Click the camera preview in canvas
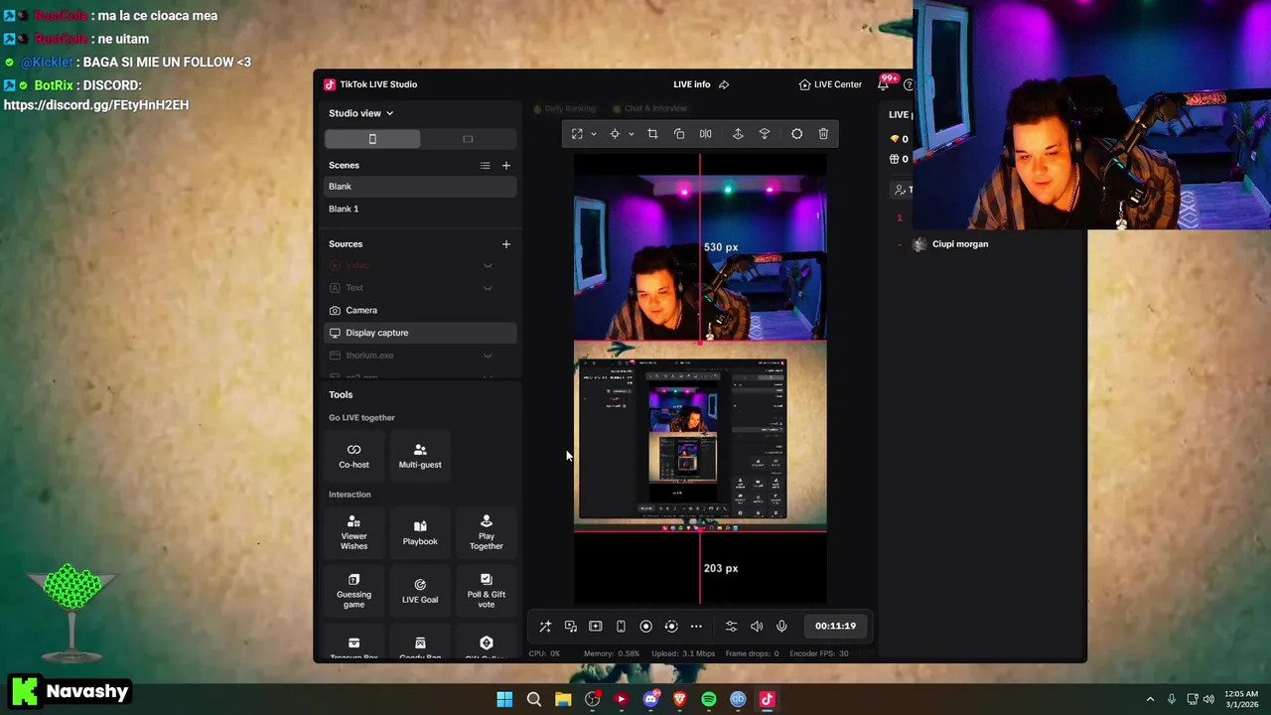 [x=700, y=258]
